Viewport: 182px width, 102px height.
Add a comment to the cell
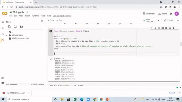coord(163,28)
